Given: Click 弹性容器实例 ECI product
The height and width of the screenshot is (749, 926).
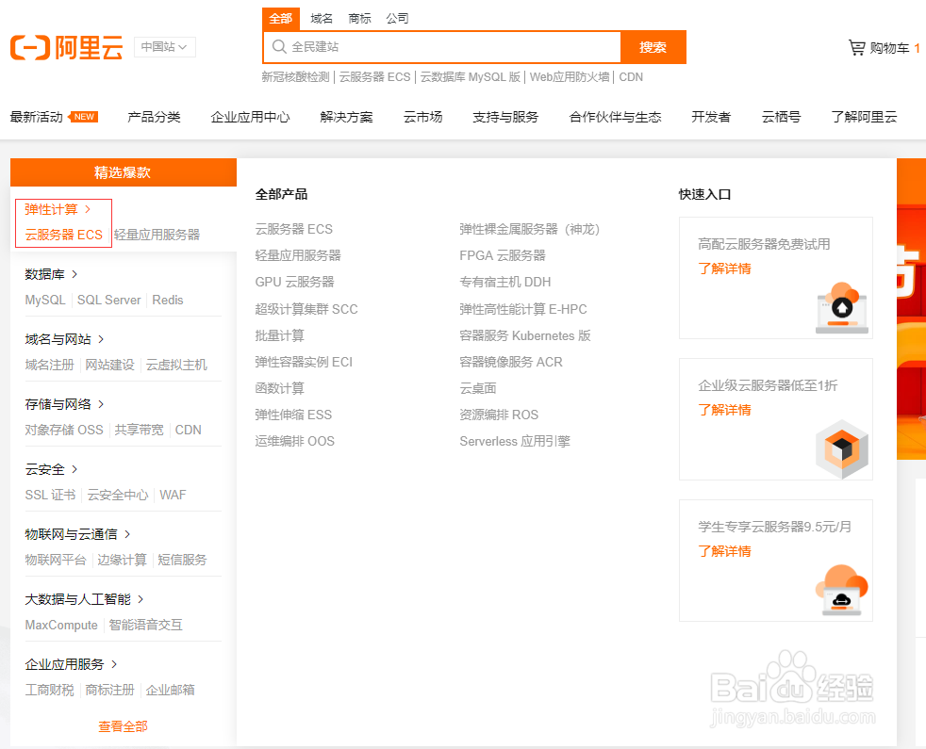Looking at the screenshot, I should [x=304, y=362].
